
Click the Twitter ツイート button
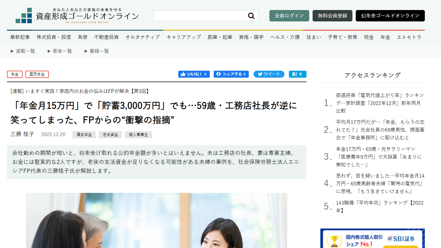[x=269, y=74]
